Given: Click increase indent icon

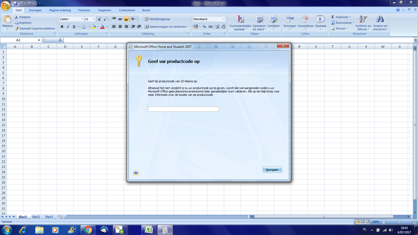Looking at the screenshot, I should (139, 27).
